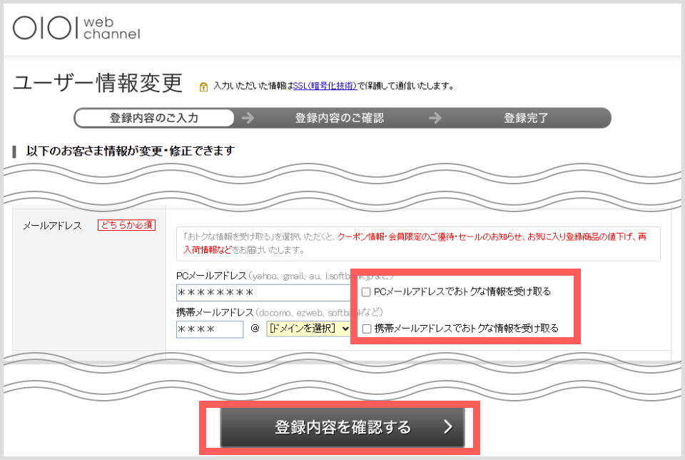
Task: Enable the 携帯メールアドレスでおトクな情報を受け取る checkbox
Action: click(x=366, y=329)
